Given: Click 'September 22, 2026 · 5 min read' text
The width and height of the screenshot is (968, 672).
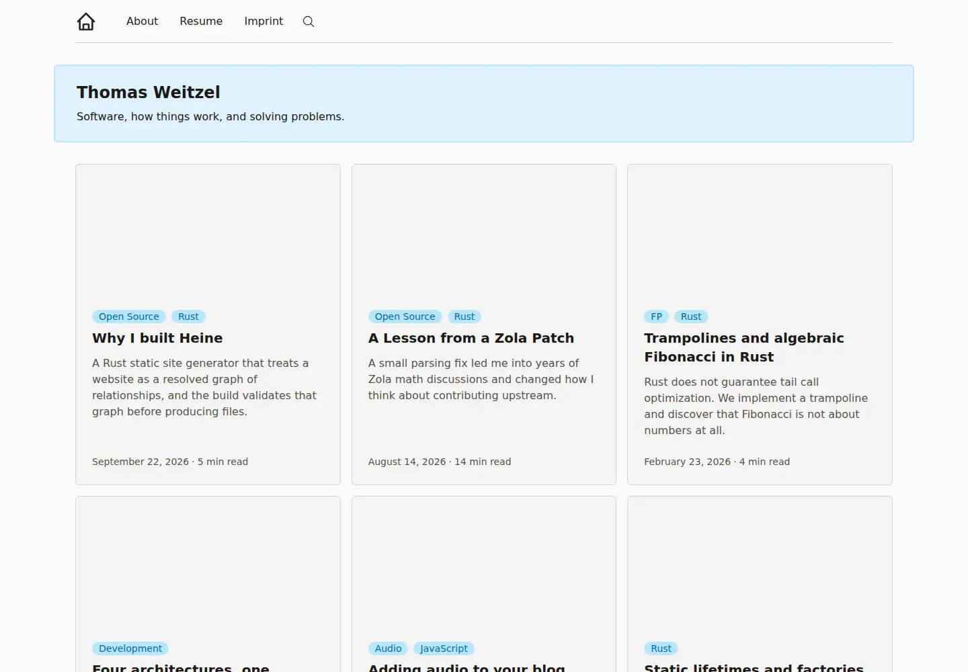Looking at the screenshot, I should (170, 462).
